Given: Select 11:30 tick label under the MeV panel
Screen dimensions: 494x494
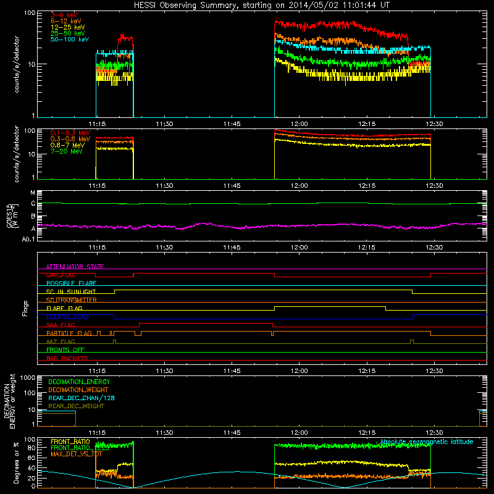Looking at the screenshot, I should coord(164,186).
